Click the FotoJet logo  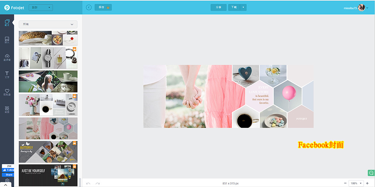14,7
